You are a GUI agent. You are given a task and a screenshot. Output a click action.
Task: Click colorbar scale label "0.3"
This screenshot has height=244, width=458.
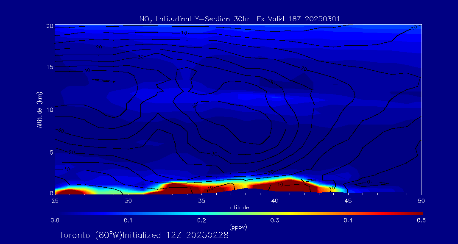(275, 221)
